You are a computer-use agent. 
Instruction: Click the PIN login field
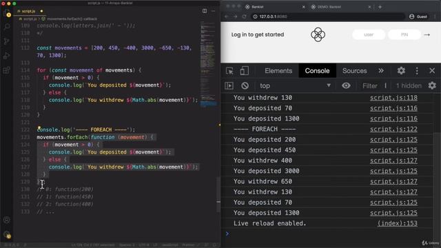pyautogui.click(x=404, y=34)
